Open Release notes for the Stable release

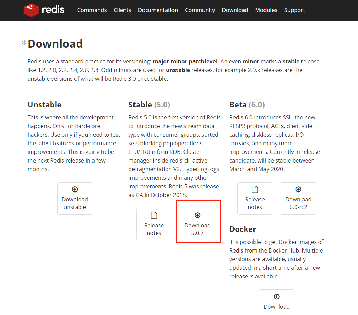tap(154, 224)
